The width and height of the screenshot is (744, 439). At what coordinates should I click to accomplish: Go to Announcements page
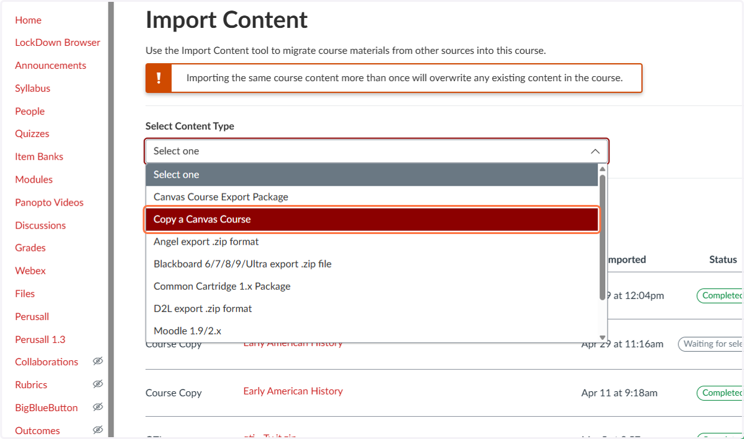coord(50,66)
